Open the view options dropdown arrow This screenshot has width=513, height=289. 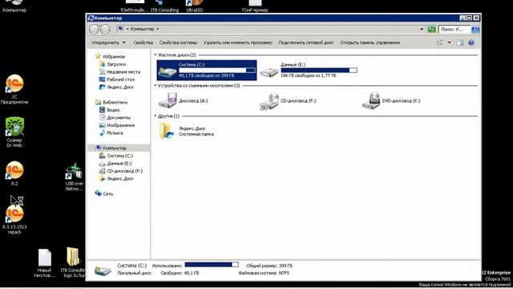pos(449,43)
